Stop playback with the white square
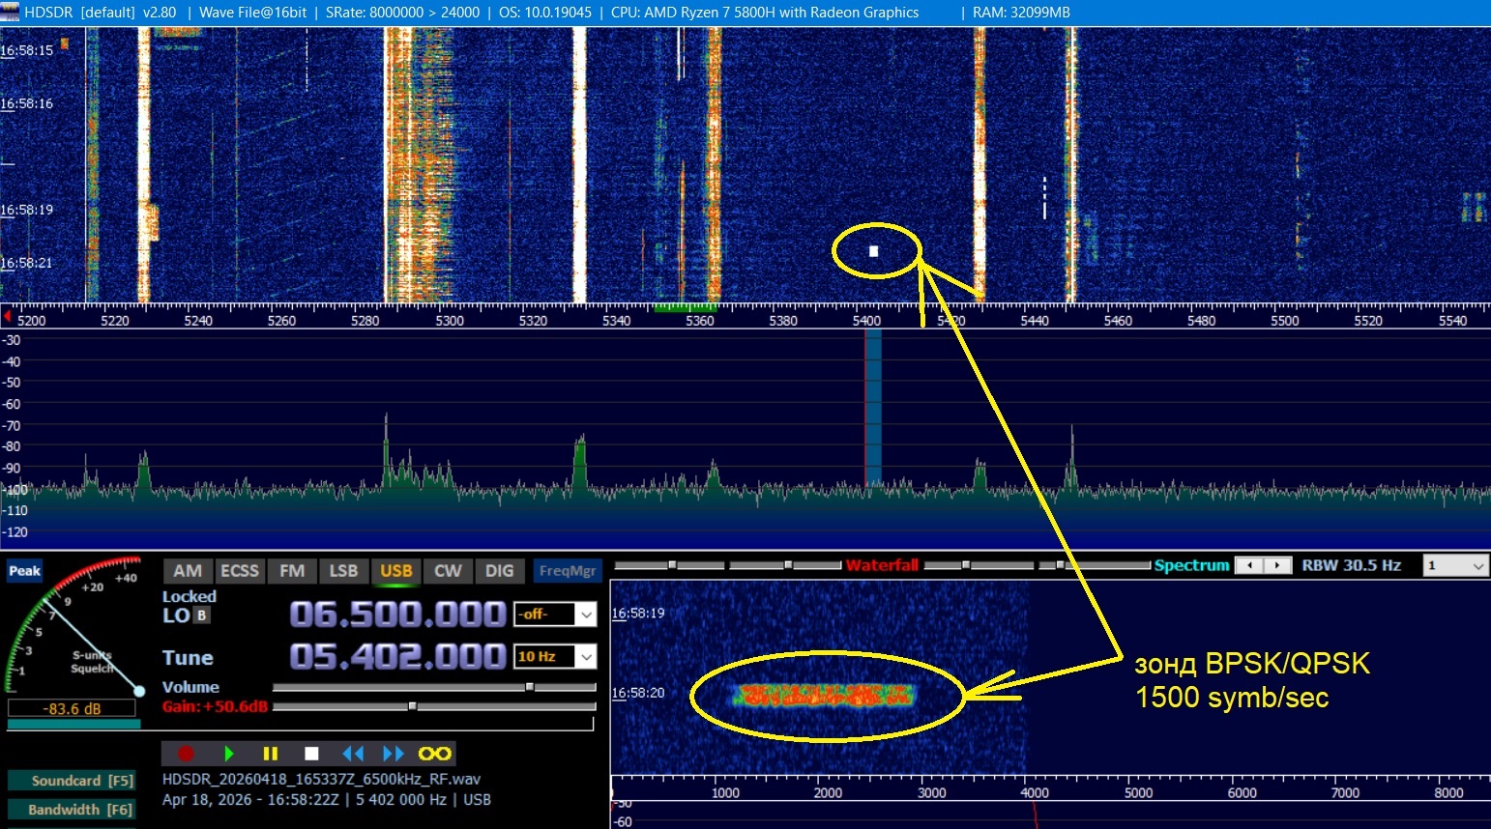 311,754
